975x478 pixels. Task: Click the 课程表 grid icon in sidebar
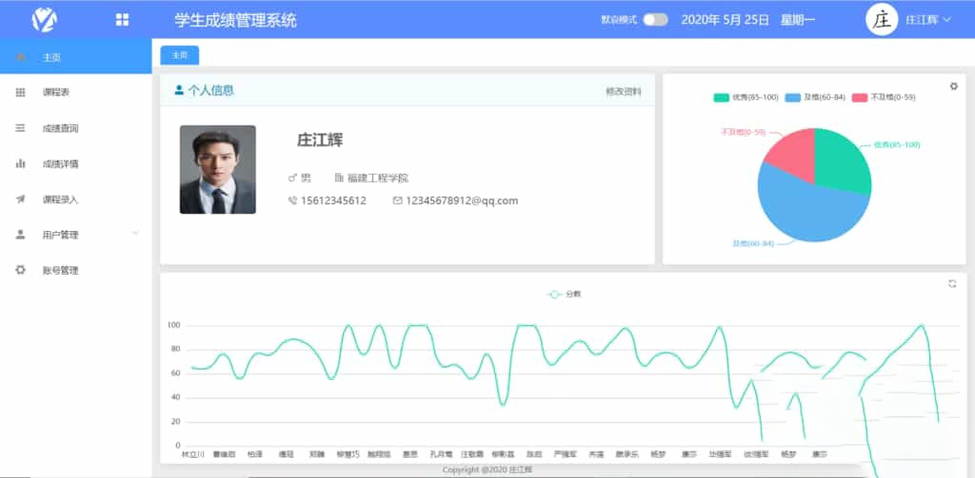(21, 92)
